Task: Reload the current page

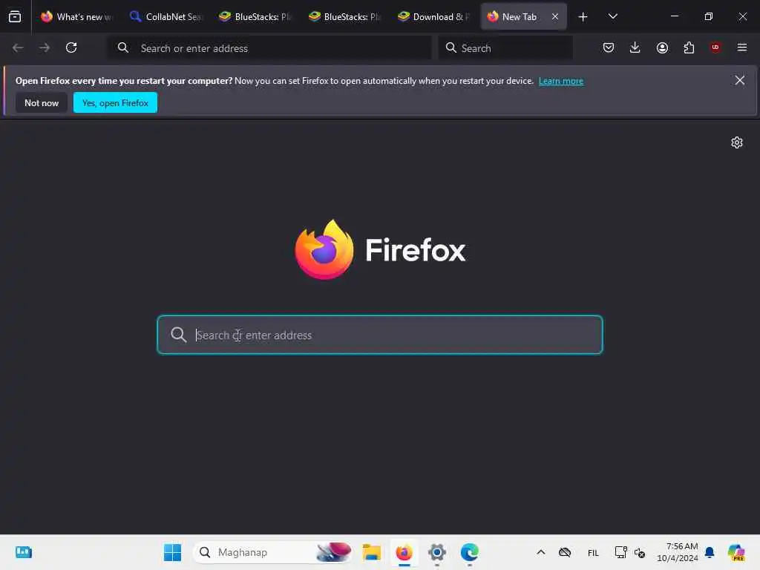Action: tap(71, 47)
